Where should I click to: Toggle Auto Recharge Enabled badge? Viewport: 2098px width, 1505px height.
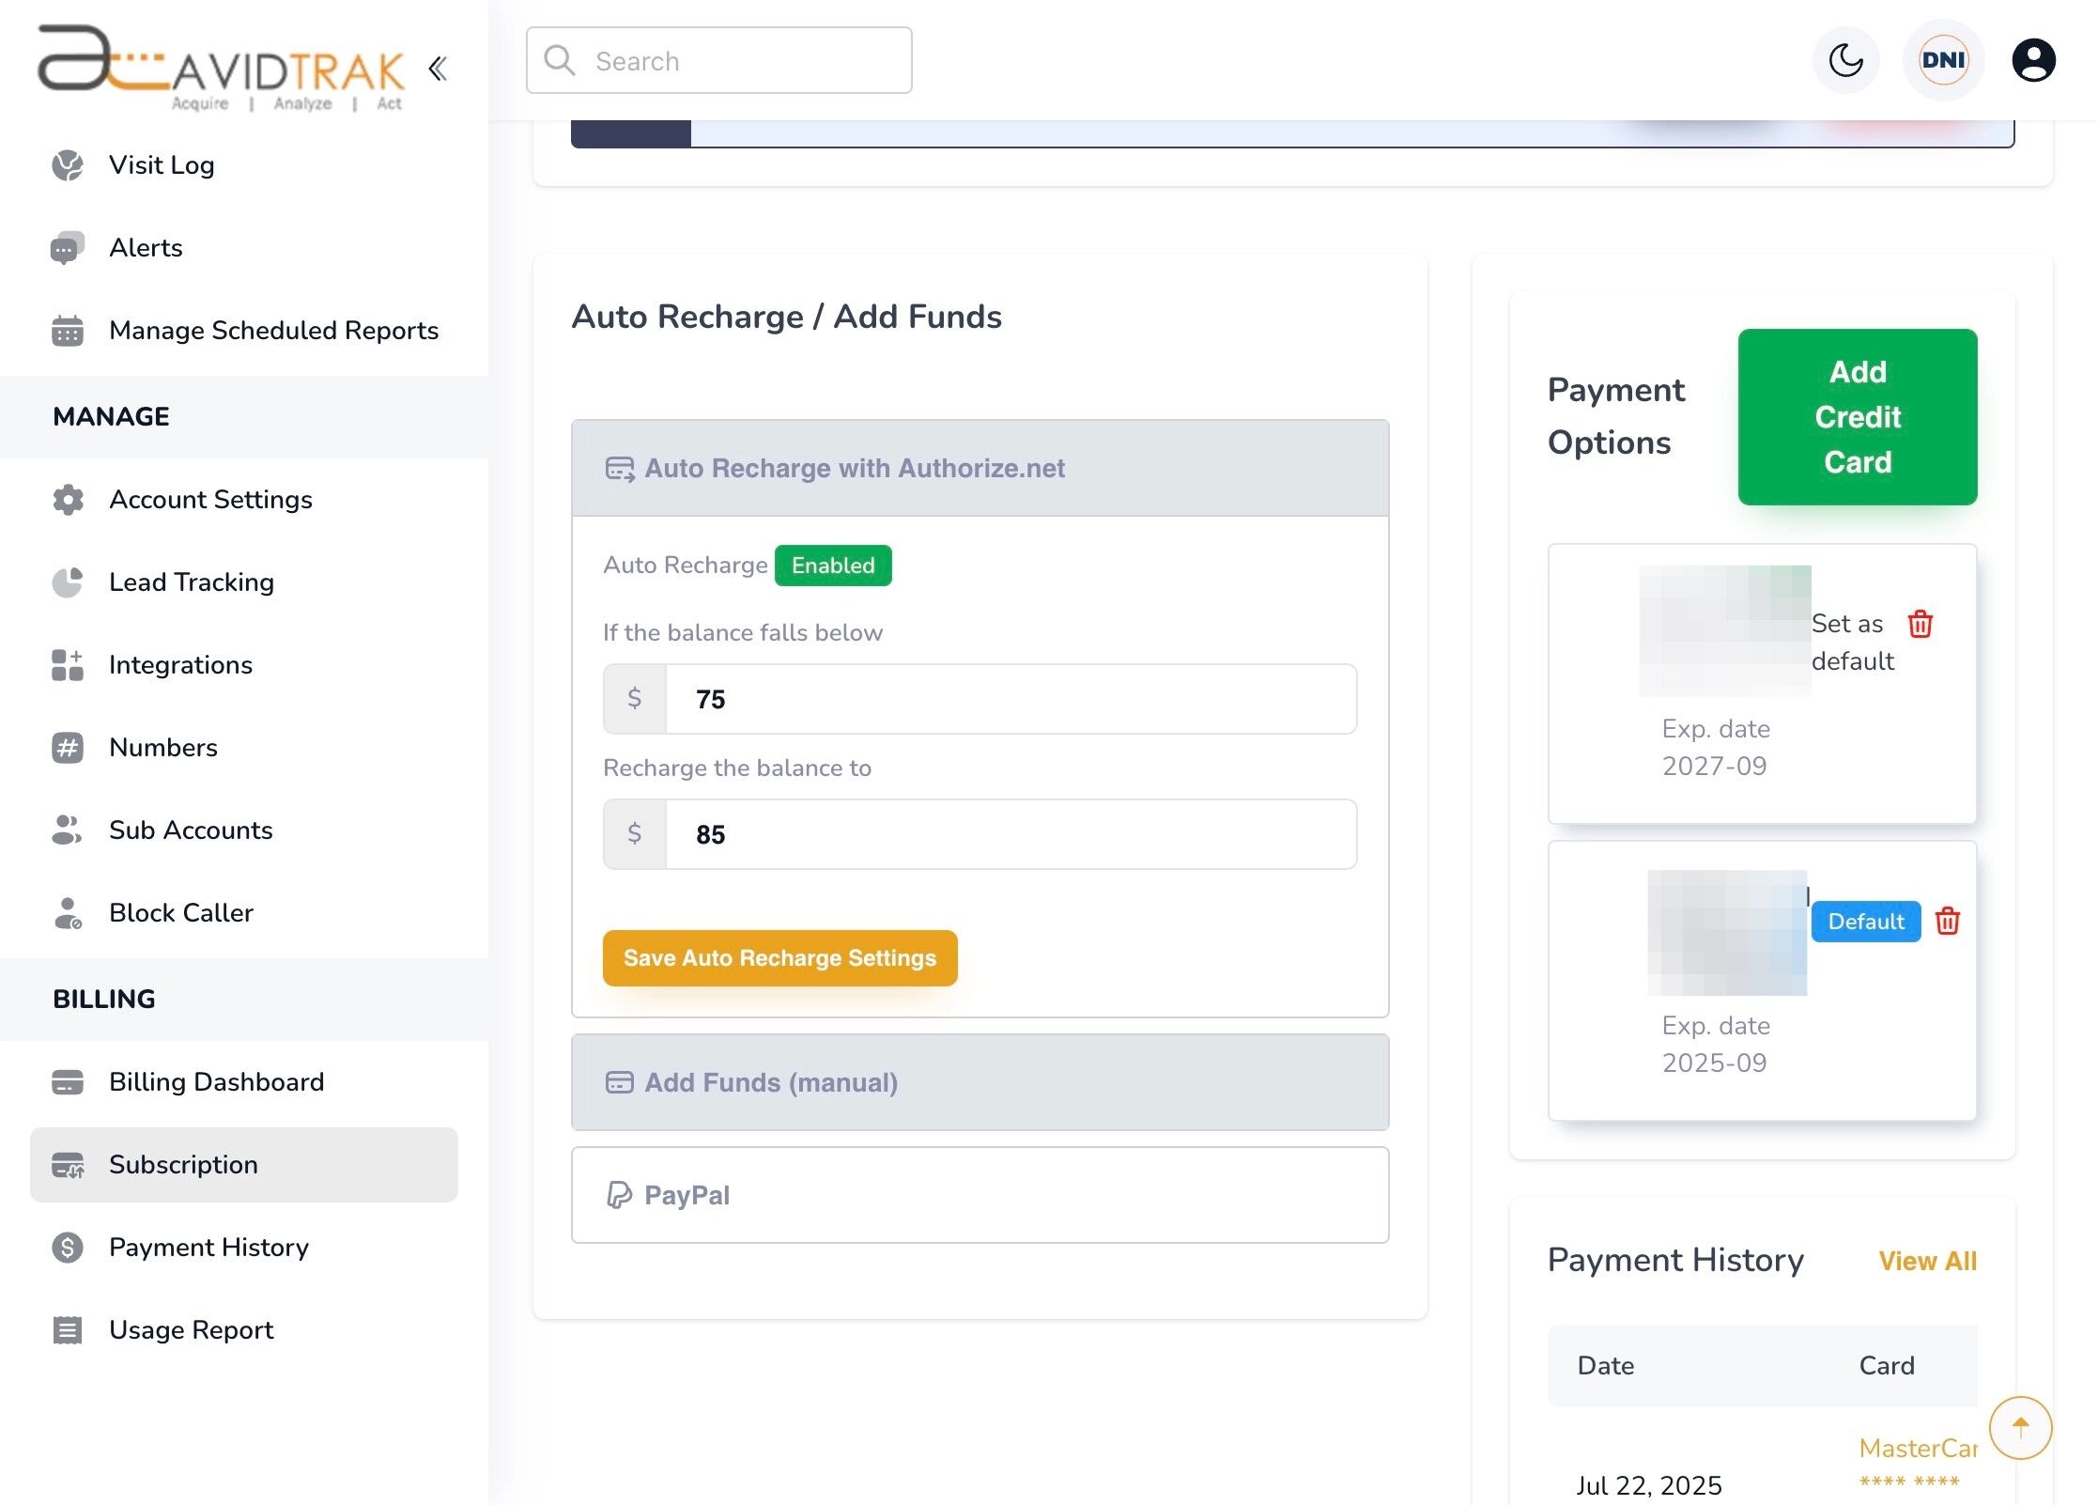click(832, 565)
